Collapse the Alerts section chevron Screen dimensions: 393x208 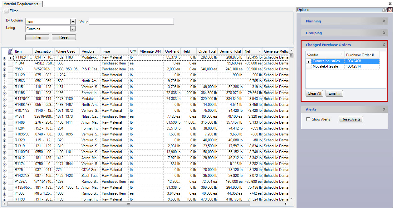point(384,109)
